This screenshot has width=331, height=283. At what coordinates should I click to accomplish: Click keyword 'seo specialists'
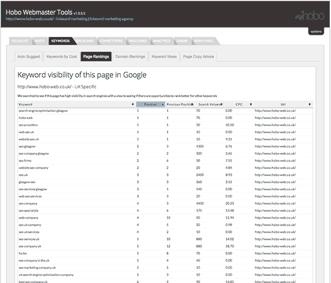(28, 210)
